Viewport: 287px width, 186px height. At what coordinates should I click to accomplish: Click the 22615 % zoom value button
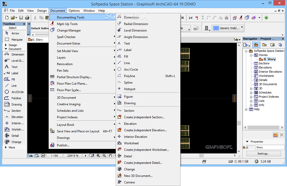pyautogui.click(x=73, y=156)
